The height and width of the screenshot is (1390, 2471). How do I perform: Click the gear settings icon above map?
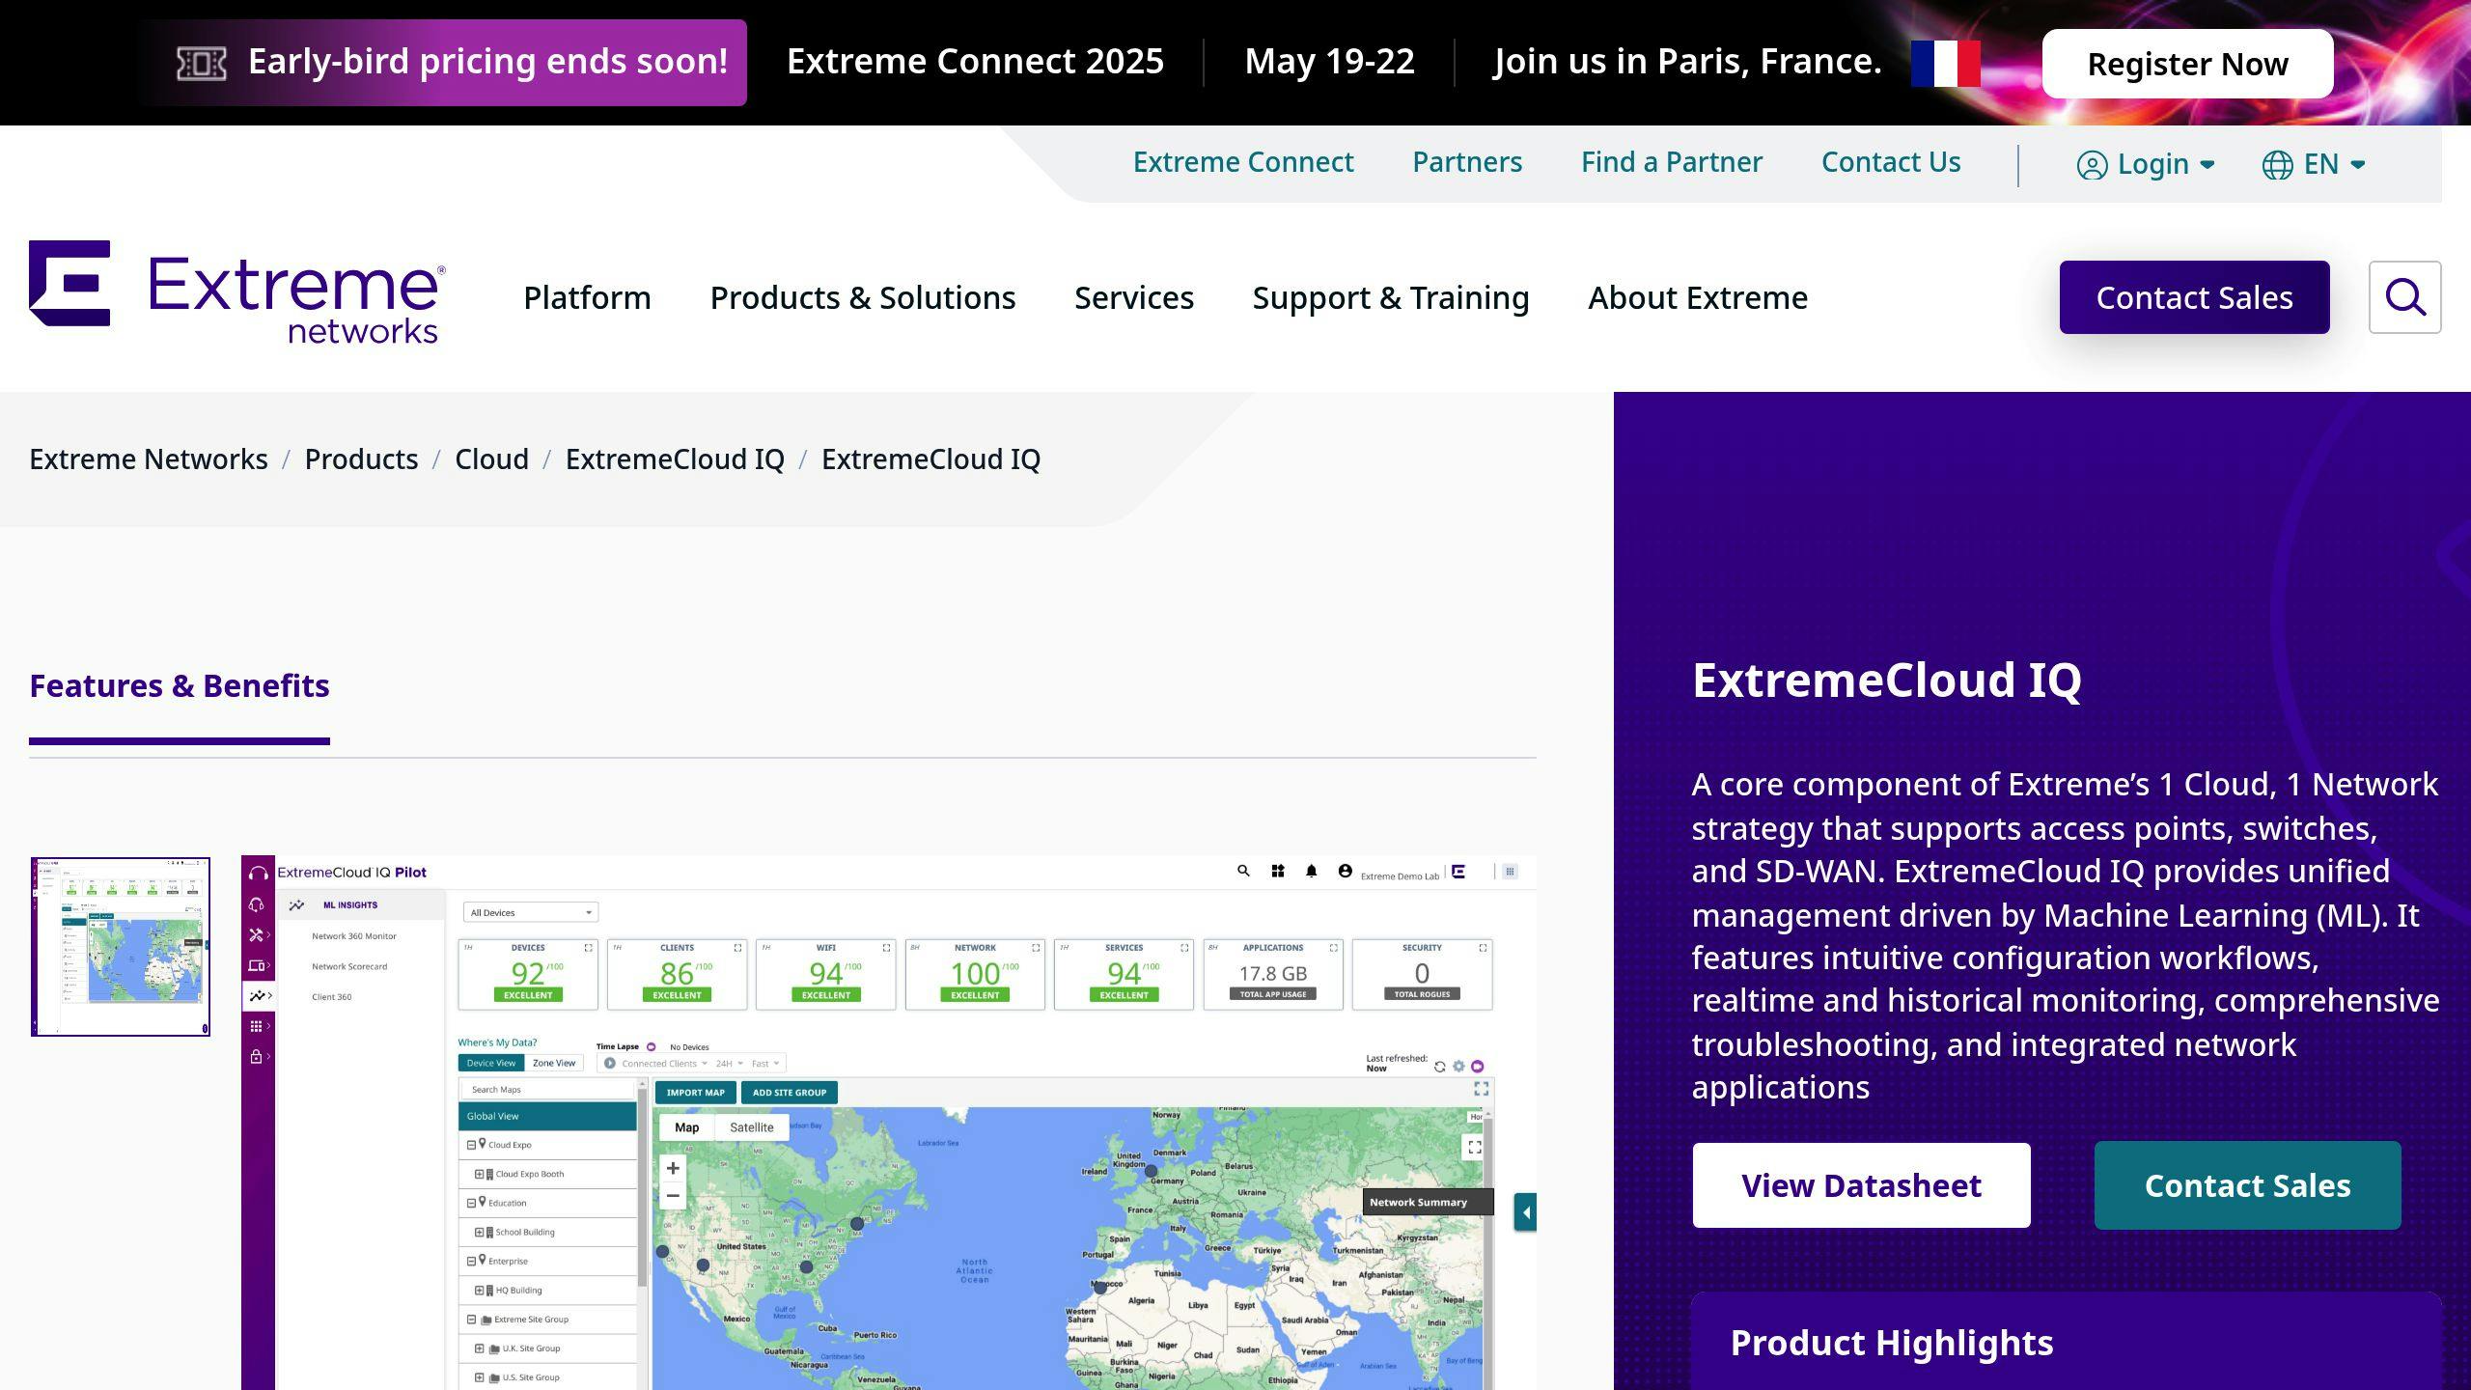tap(1458, 1067)
